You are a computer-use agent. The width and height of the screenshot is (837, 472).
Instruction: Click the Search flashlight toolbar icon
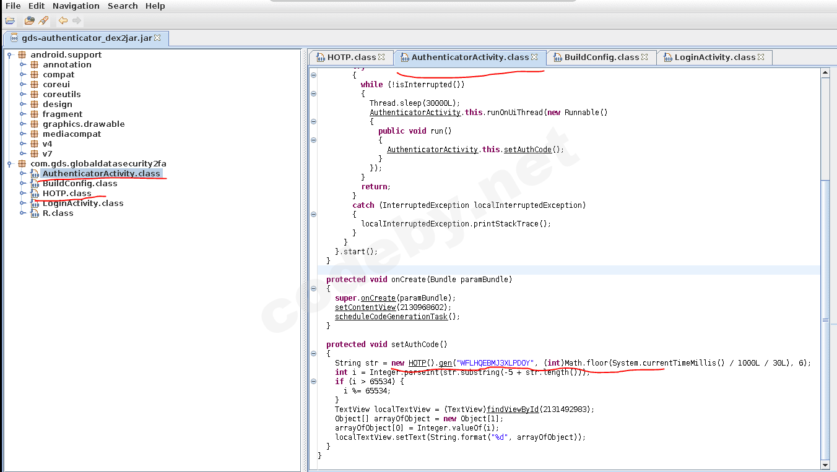point(43,20)
